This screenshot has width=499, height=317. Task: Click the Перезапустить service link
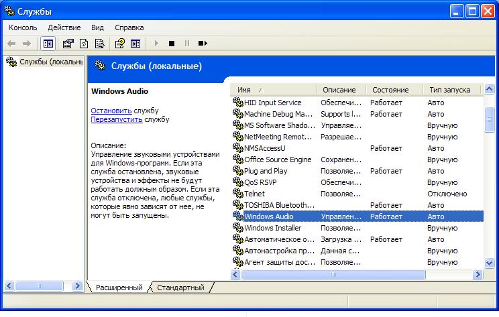tap(117, 119)
